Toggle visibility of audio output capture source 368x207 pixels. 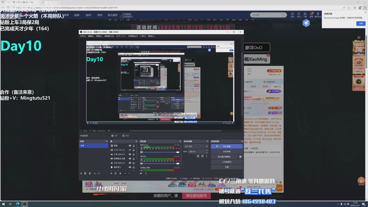tap(130, 159)
